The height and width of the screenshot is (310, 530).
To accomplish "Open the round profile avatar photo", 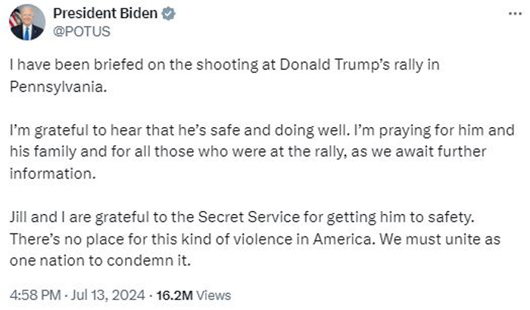I will [x=27, y=22].
